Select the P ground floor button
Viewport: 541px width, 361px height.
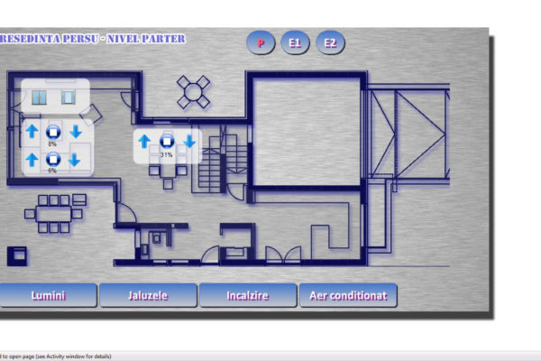[x=261, y=42]
